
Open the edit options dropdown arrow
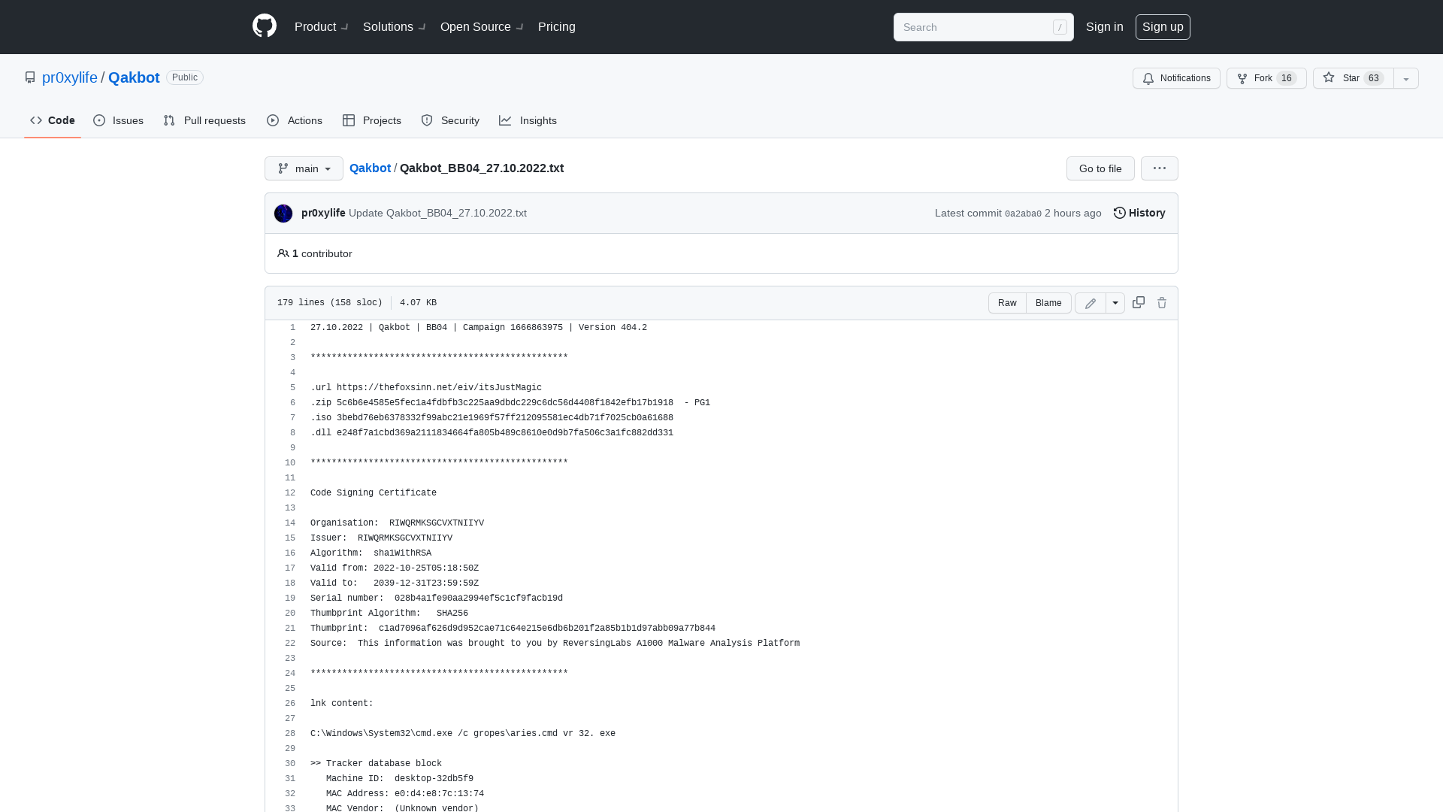pyautogui.click(x=1115, y=302)
